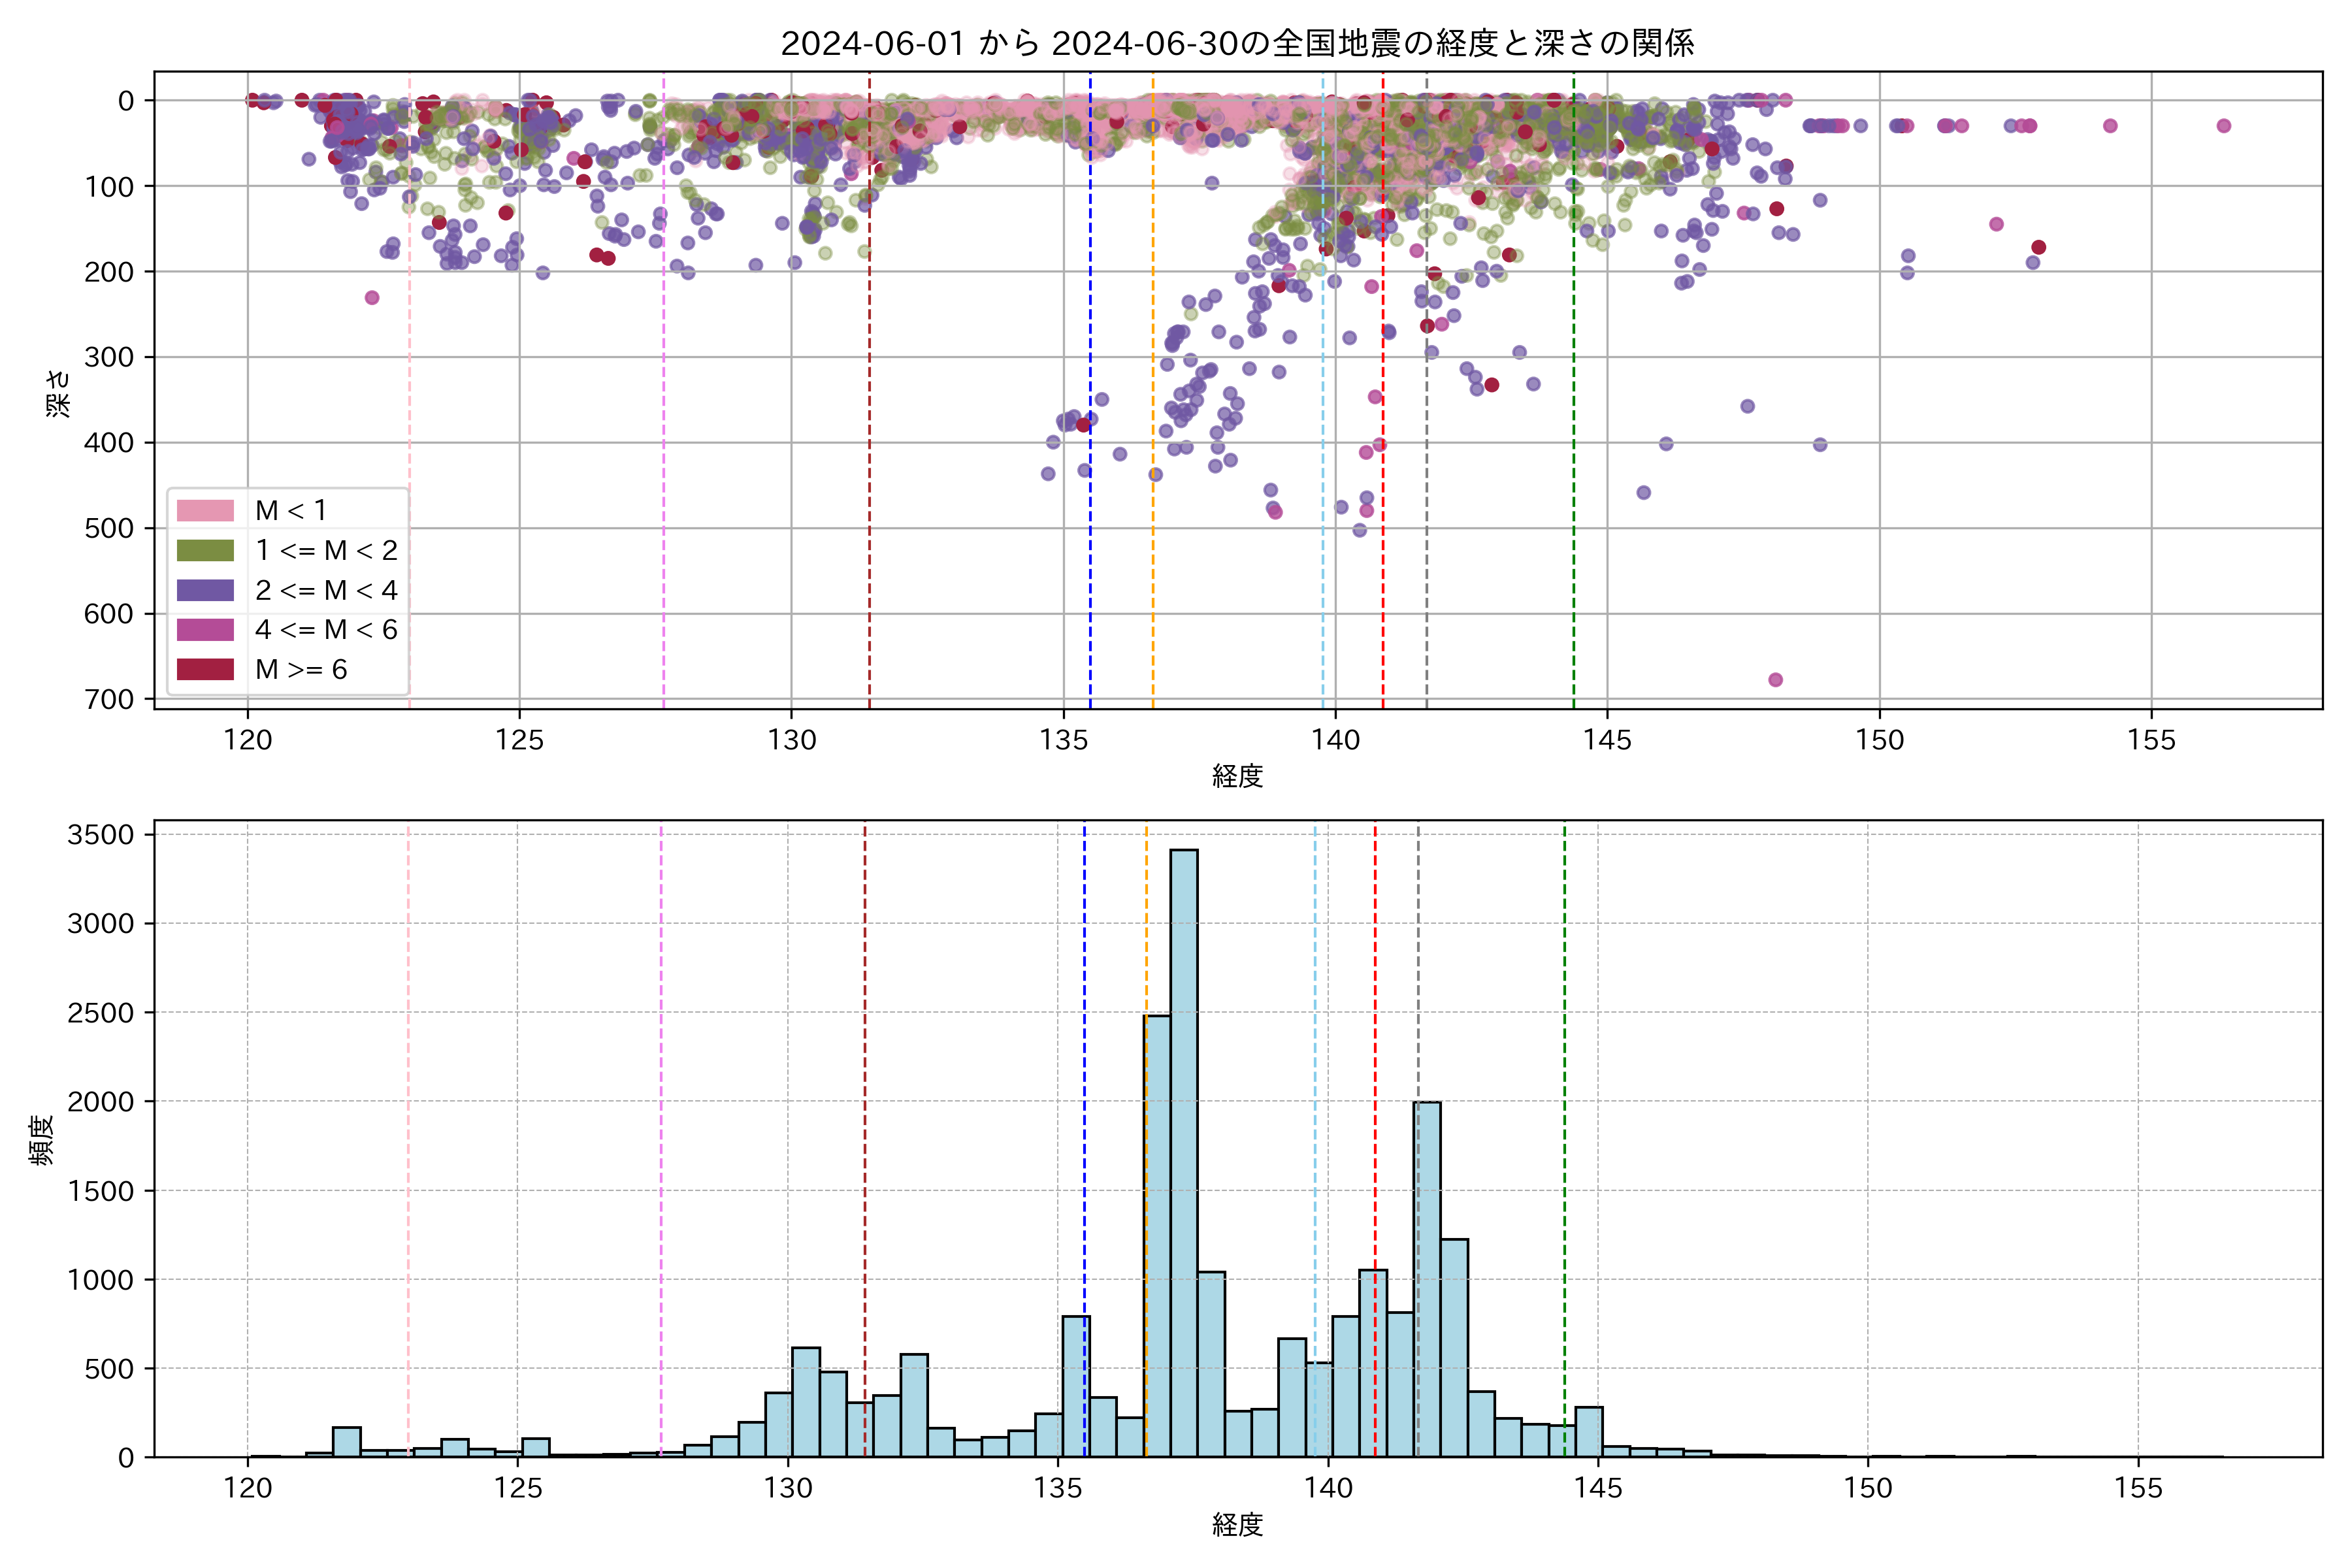Click the 頻度 y-axis label of histogram

click(42, 1140)
